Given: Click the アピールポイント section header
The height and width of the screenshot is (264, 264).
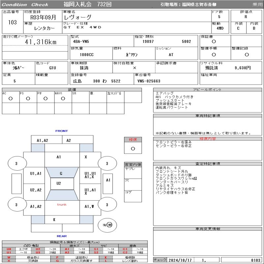Looking at the screenshot, I should (x=208, y=90).
